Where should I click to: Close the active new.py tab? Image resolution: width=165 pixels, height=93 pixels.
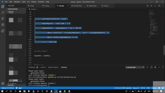pyautogui.click(x=68, y=6)
